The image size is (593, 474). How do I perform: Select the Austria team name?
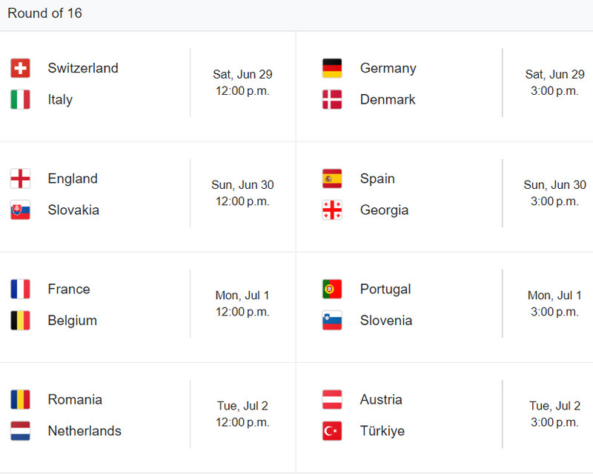381,399
